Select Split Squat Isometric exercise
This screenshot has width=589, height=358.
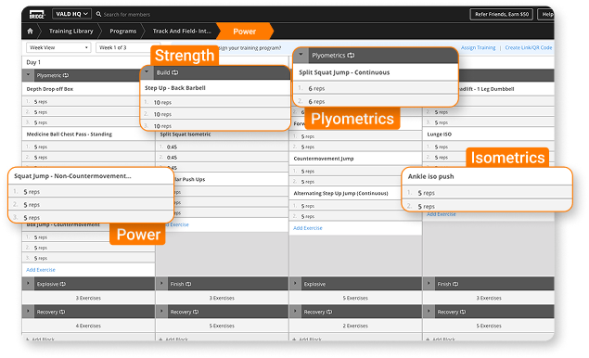(186, 134)
